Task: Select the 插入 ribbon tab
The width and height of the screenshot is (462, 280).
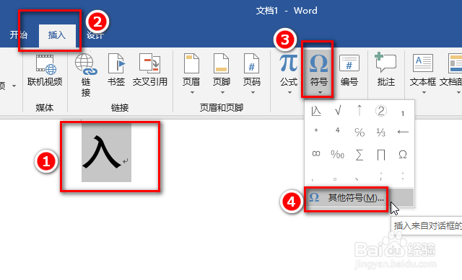Action: (x=57, y=35)
